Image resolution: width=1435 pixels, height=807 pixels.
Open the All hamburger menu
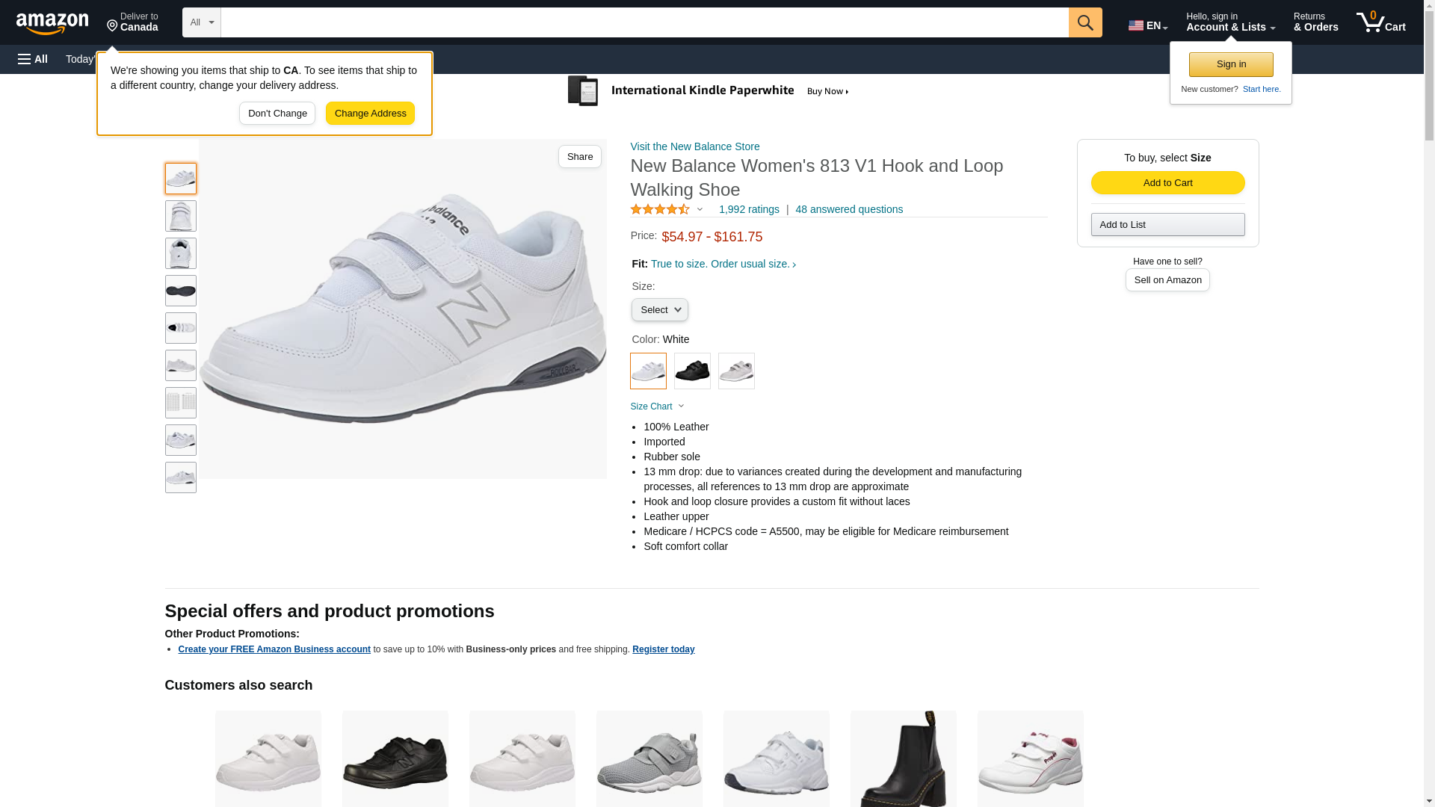[x=33, y=59]
